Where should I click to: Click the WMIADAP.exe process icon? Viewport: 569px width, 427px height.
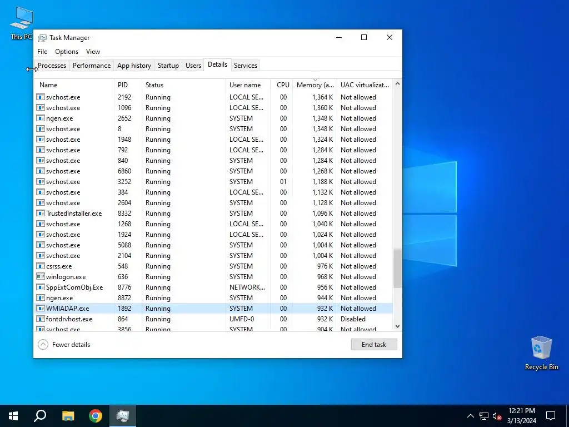tap(41, 308)
